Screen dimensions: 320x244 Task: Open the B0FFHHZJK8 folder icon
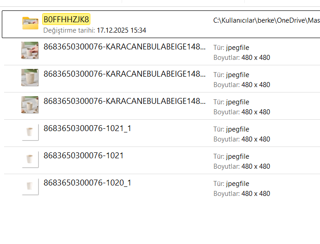30,23
